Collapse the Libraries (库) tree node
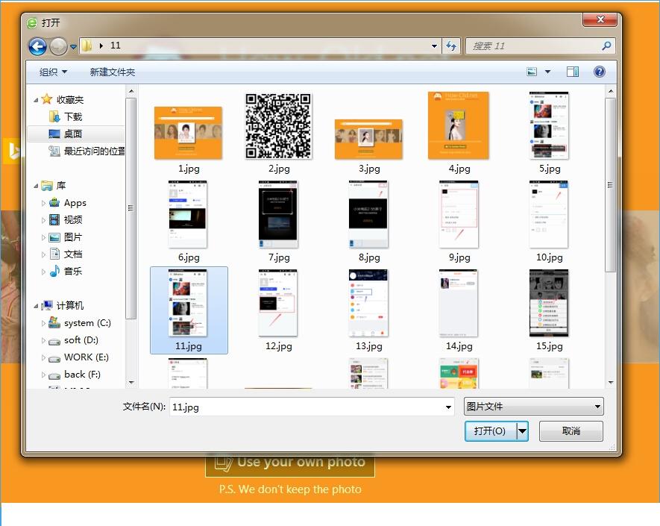Image resolution: width=660 pixels, height=526 pixels. (36, 186)
